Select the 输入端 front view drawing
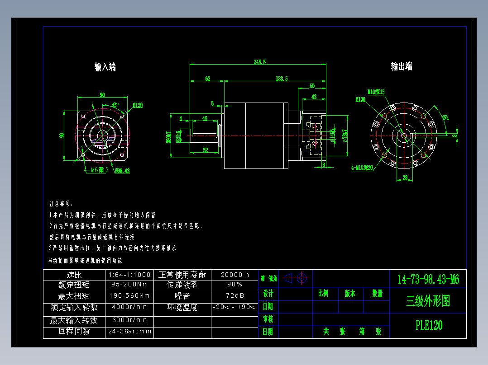 [102, 135]
